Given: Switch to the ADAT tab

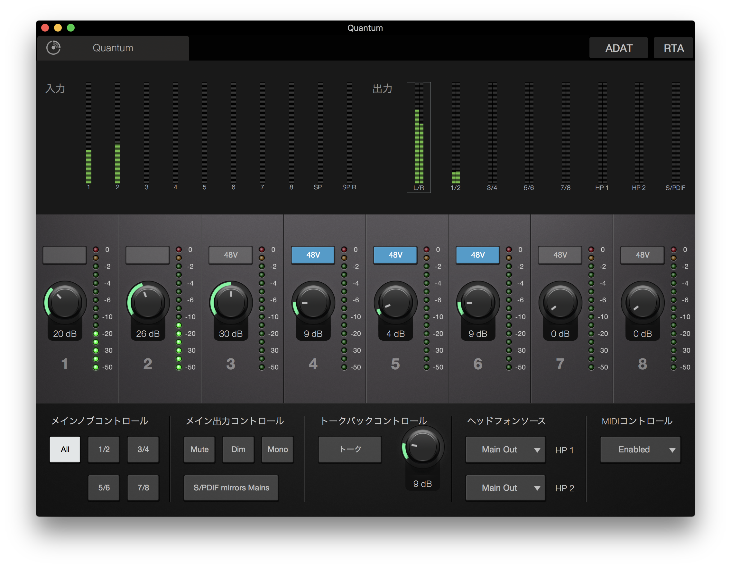Looking at the screenshot, I should click(x=618, y=48).
